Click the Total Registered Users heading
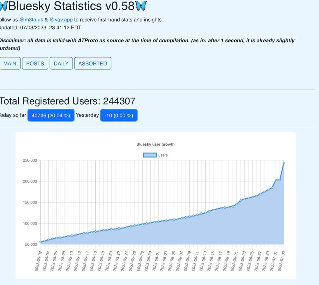This screenshot has height=285, width=319. click(x=67, y=101)
